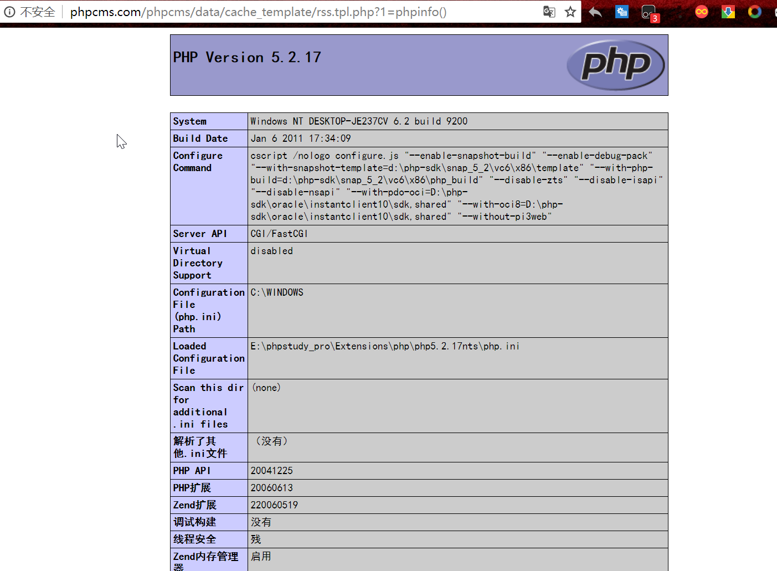Click the circled info icon beside 不安全
This screenshot has width=777, height=571.
(9, 11)
